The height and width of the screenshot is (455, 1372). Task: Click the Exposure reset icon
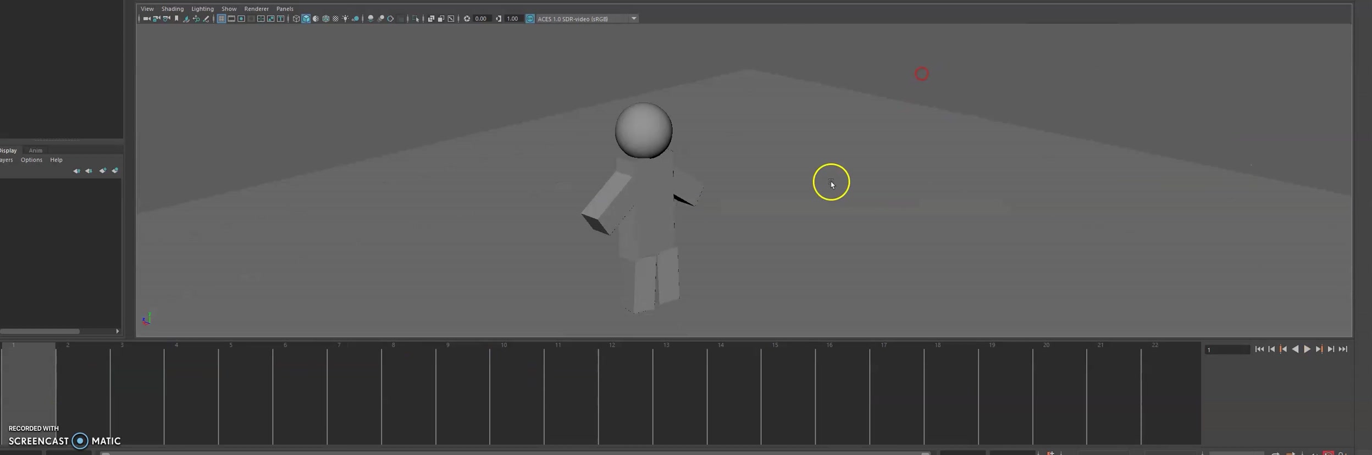(x=467, y=19)
